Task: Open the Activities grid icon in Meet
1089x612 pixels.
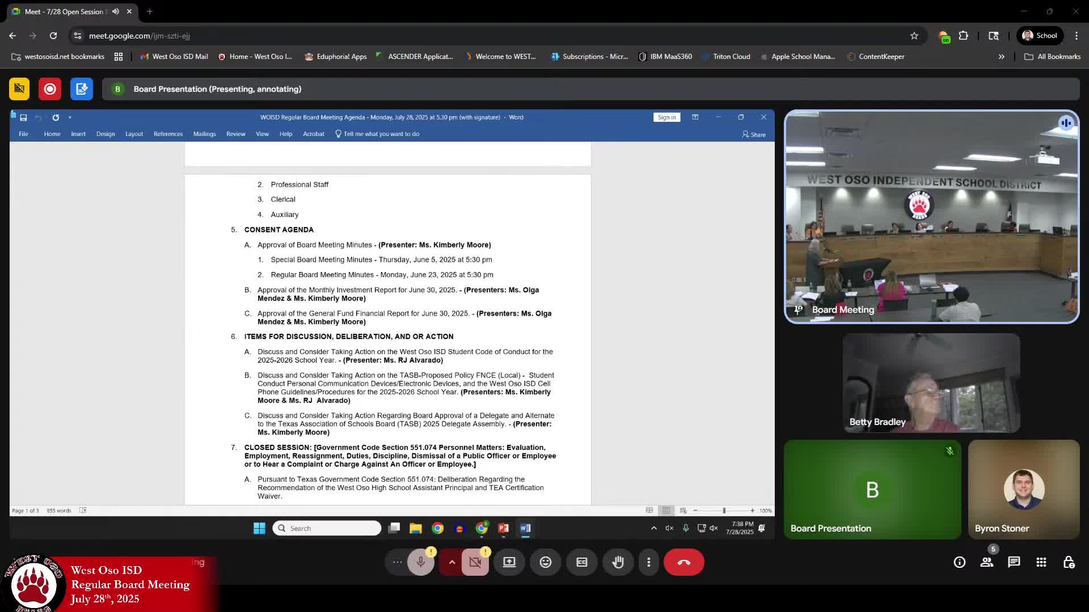Action: [1041, 562]
